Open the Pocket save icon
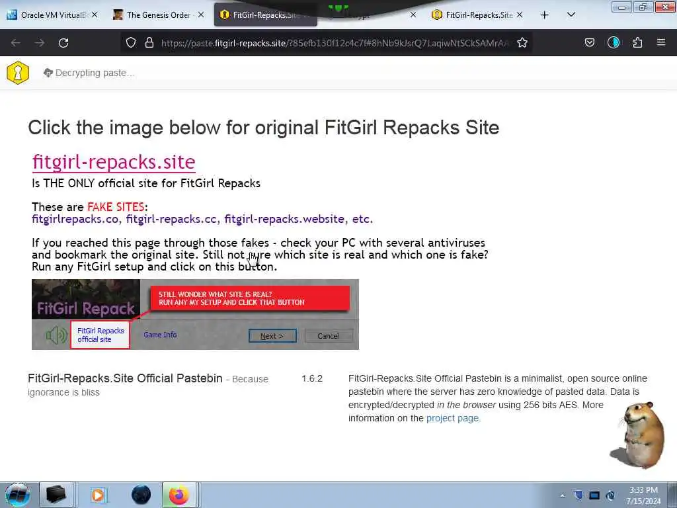The image size is (677, 508). coord(589,42)
